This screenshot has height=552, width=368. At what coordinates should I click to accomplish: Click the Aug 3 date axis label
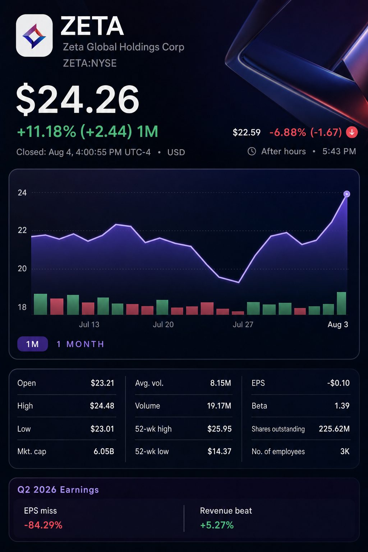338,325
